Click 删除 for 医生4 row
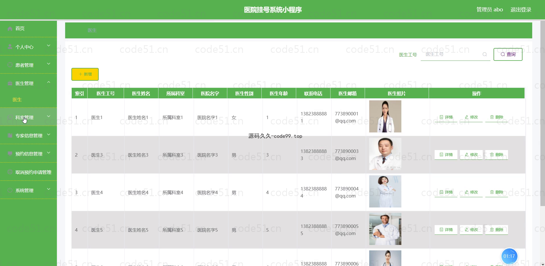Image resolution: width=545 pixels, height=266 pixels. (x=497, y=192)
